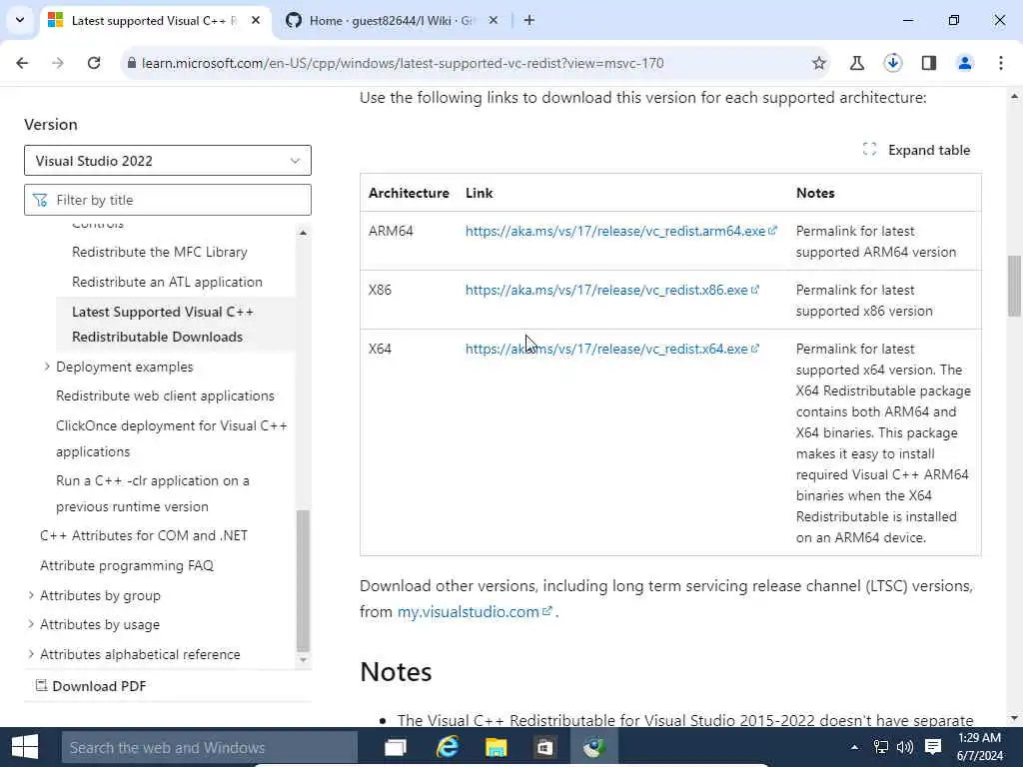The width and height of the screenshot is (1023, 767).
Task: Click the browser forward arrow
Action: [x=57, y=63]
